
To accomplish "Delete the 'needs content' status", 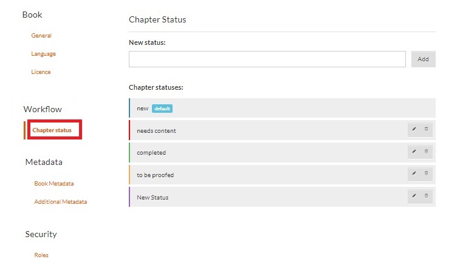I will [426, 130].
